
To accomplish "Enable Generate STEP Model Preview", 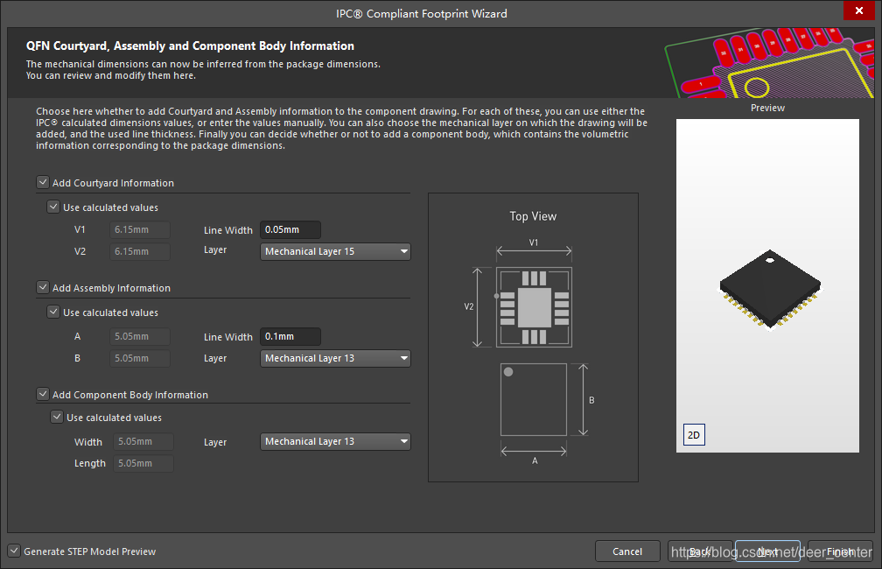I will click(14, 551).
